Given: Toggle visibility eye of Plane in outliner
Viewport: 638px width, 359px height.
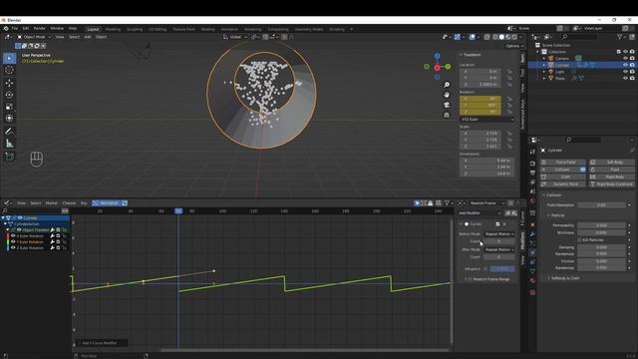Looking at the screenshot, I should pyautogui.click(x=625, y=78).
